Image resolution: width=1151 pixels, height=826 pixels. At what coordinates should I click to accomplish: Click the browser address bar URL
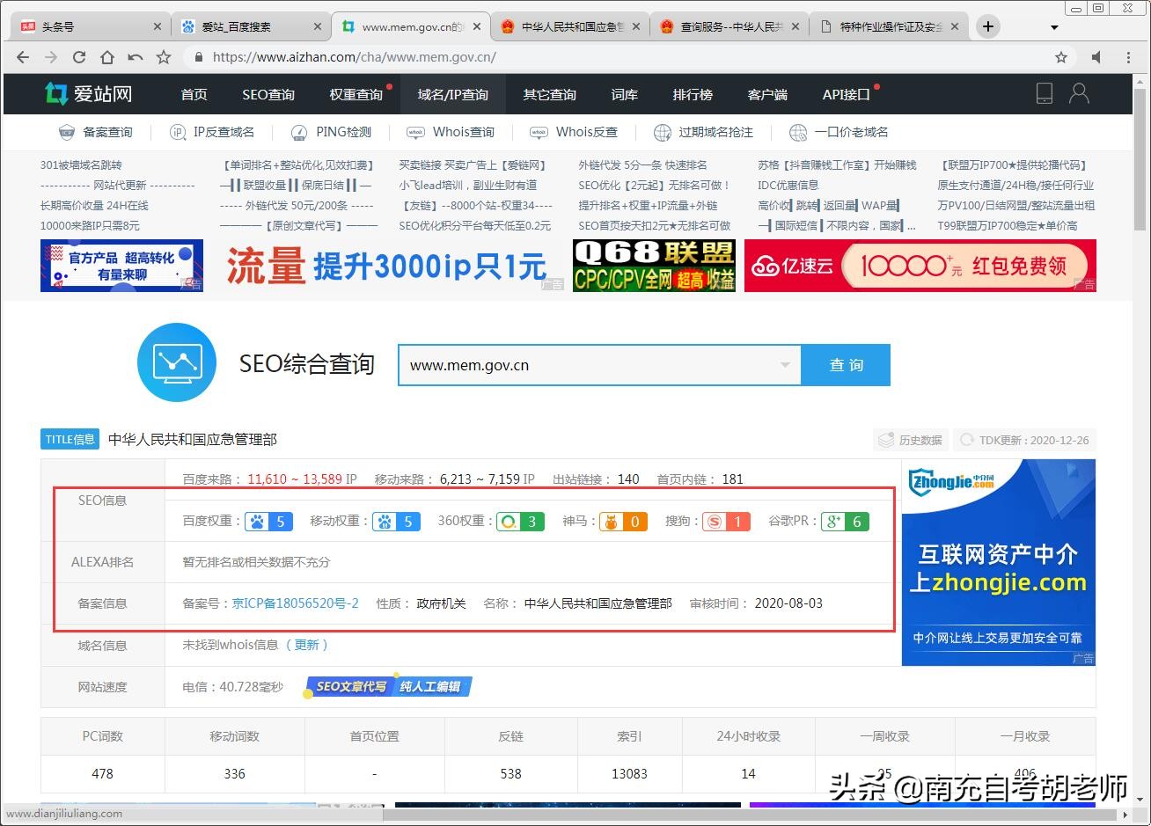355,57
